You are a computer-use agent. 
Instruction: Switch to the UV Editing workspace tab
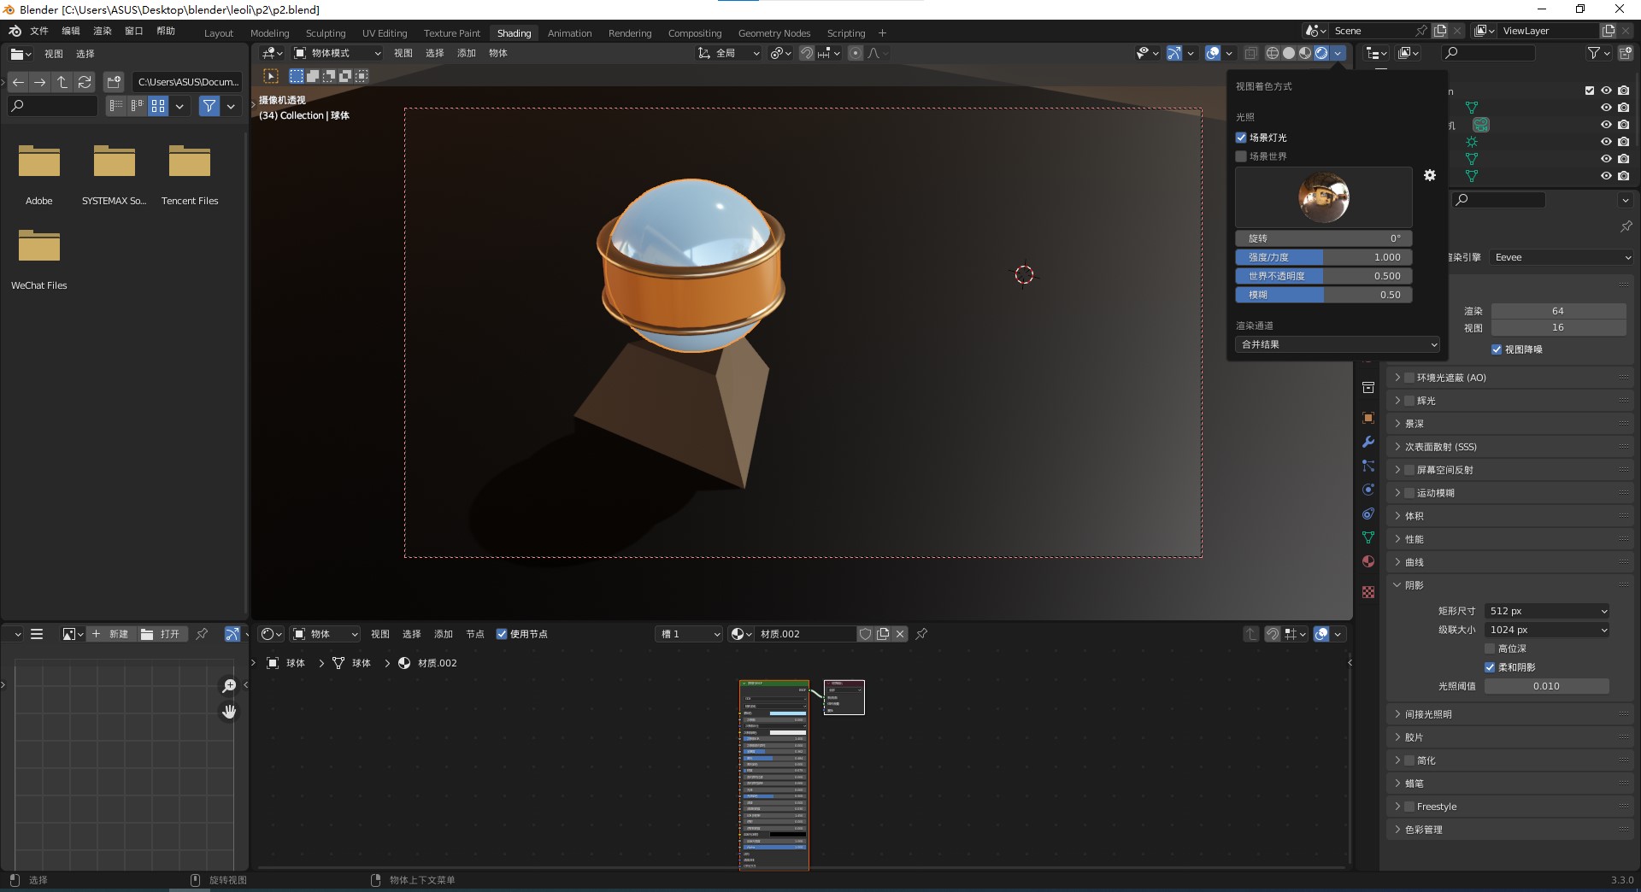[x=385, y=33]
